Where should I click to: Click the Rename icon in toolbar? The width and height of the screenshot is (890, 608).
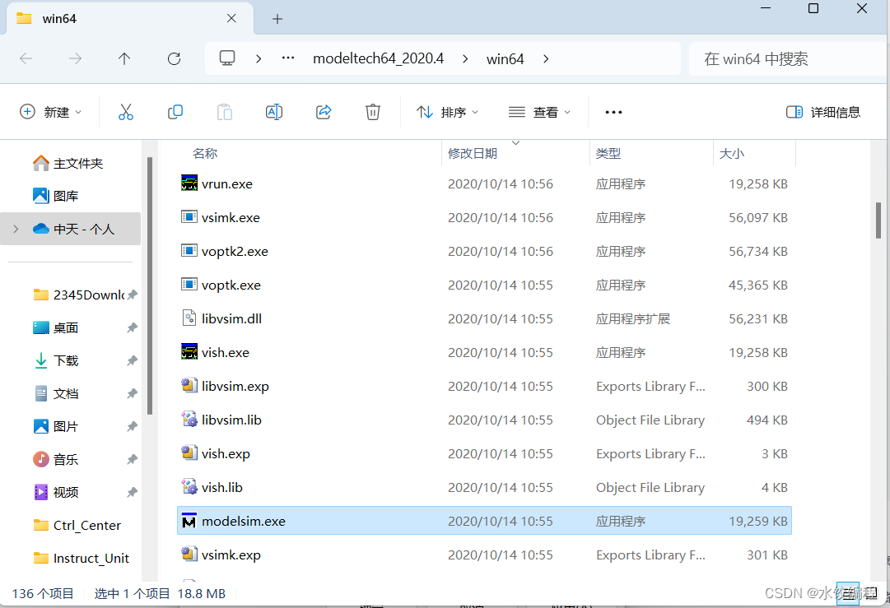pos(274,112)
